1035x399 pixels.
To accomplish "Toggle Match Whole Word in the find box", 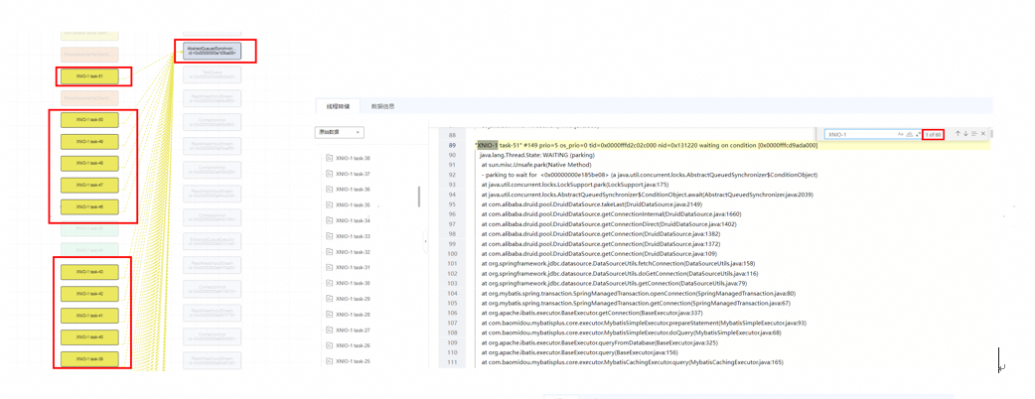I will click(x=909, y=134).
